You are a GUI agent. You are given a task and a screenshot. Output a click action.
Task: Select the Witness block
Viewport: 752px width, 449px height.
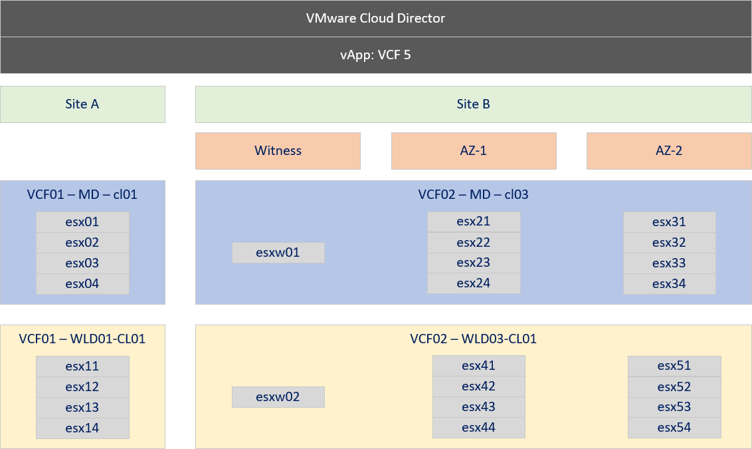[x=278, y=151]
